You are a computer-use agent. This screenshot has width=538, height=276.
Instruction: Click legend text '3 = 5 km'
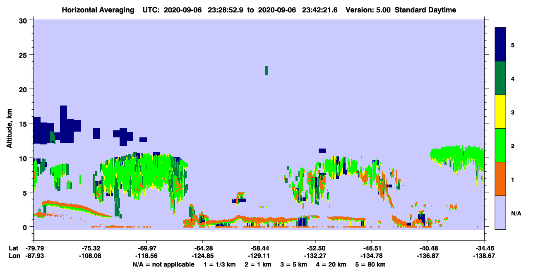[x=294, y=264]
